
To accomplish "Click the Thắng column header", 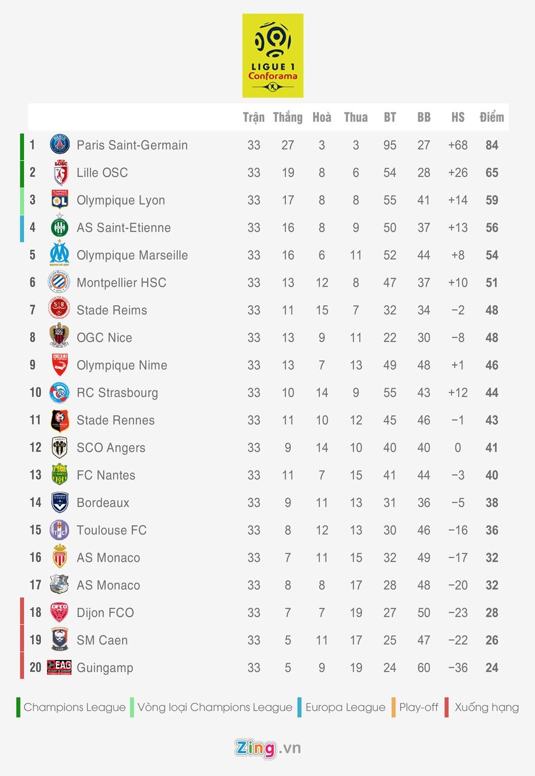I will pyautogui.click(x=288, y=117).
